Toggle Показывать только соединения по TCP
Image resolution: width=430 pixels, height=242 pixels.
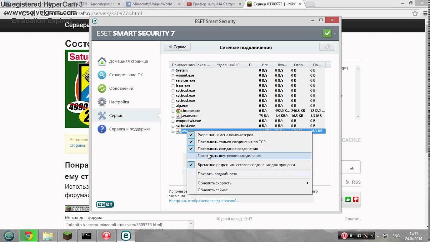249,142
